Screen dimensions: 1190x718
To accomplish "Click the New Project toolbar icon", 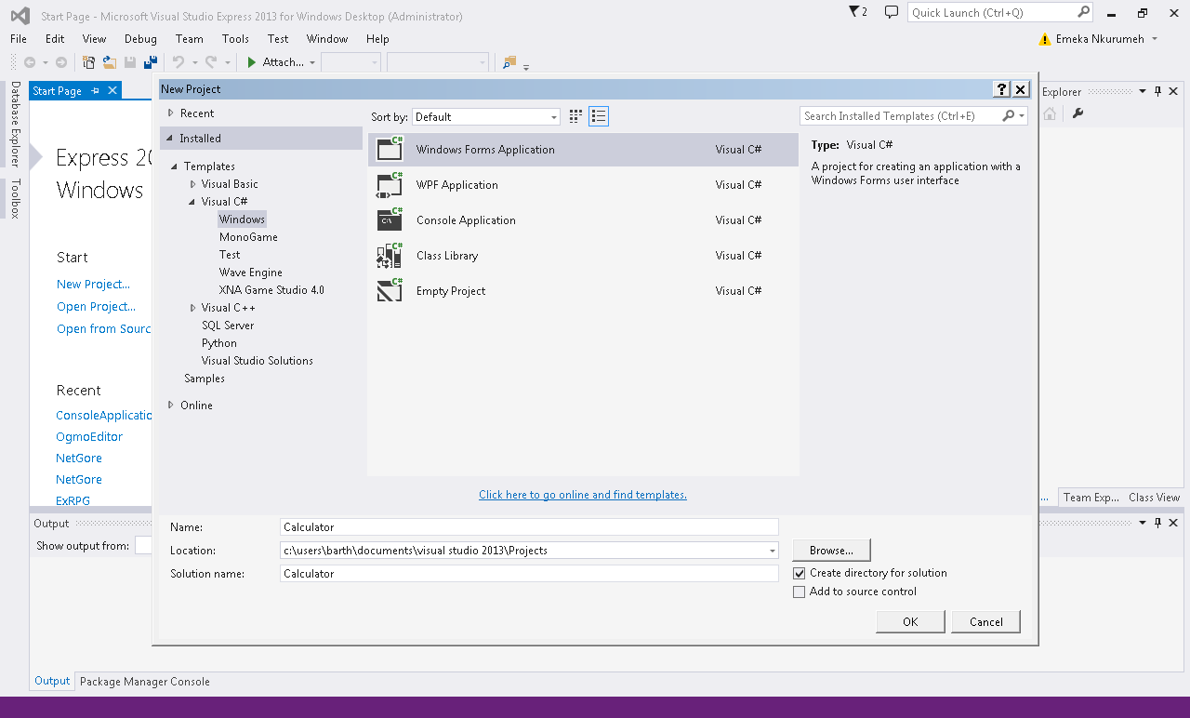I will point(89,62).
